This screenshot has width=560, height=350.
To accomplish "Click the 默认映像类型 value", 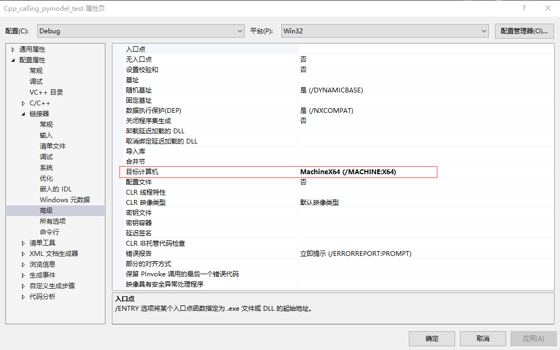I will click(320, 203).
